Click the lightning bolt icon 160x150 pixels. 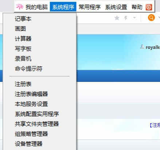click(x=126, y=18)
